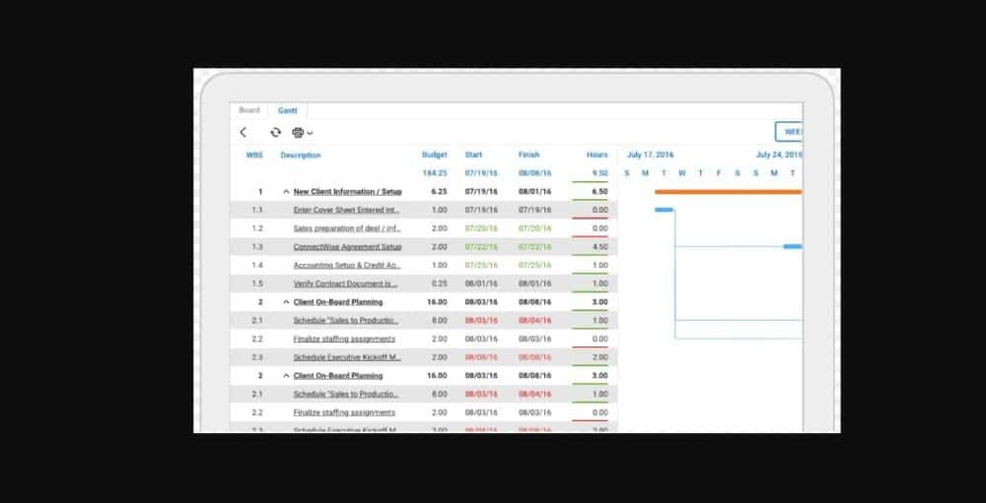Select the Gantt tab
Screen dimensions: 986x503
288,110
